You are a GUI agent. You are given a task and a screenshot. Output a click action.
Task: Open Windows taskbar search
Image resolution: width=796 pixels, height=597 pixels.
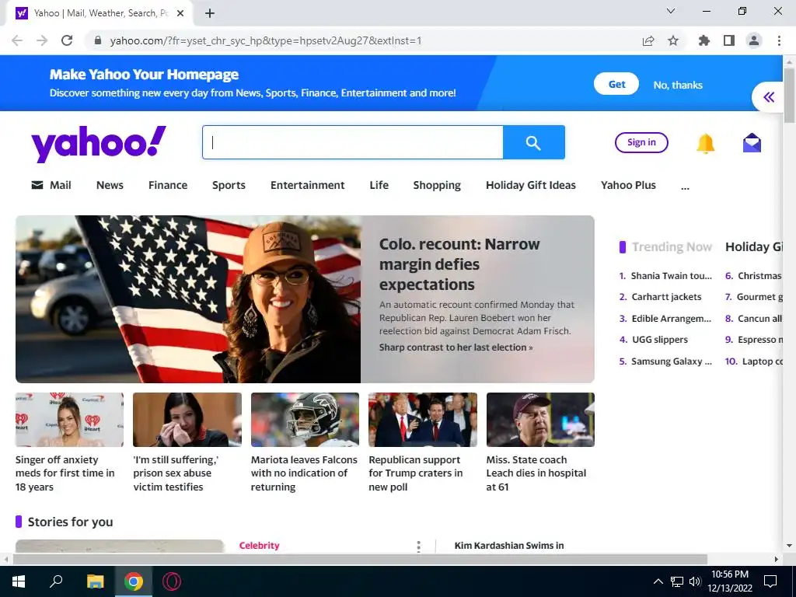[56, 581]
